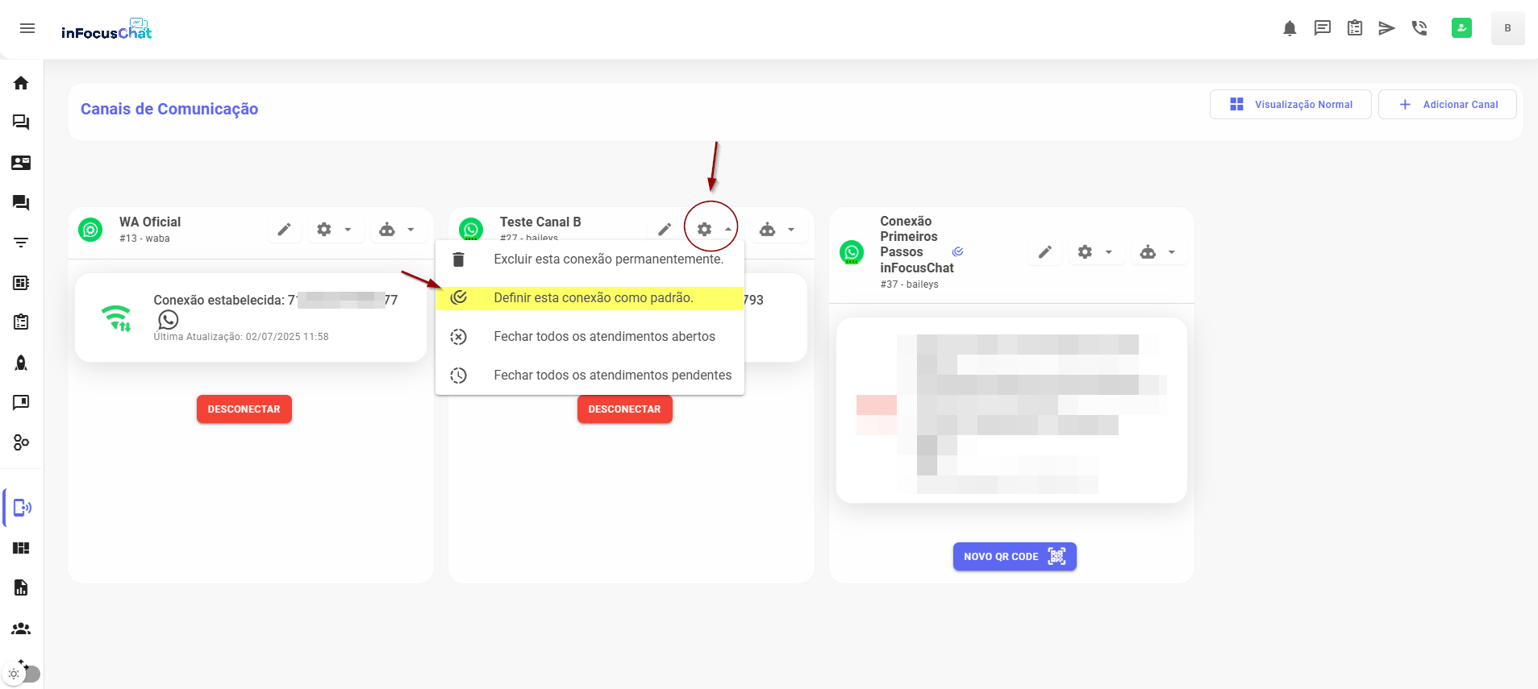Expand settings dropdown for Conexão Primeiros Passos
1538x689 pixels.
[x=1094, y=252]
